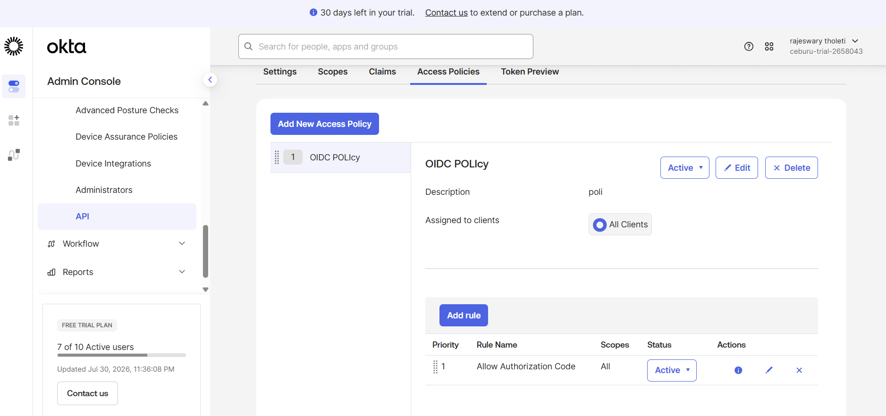Switch to the Claims tab
The height and width of the screenshot is (416, 886).
(382, 72)
